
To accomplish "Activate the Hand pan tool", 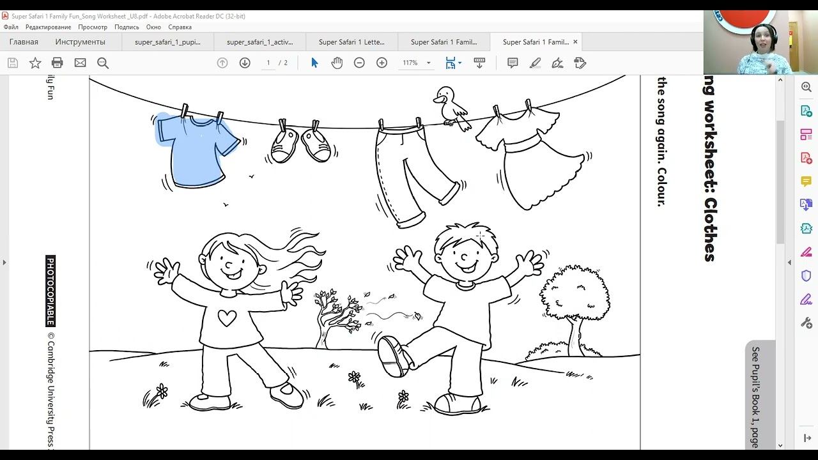I will pos(337,63).
